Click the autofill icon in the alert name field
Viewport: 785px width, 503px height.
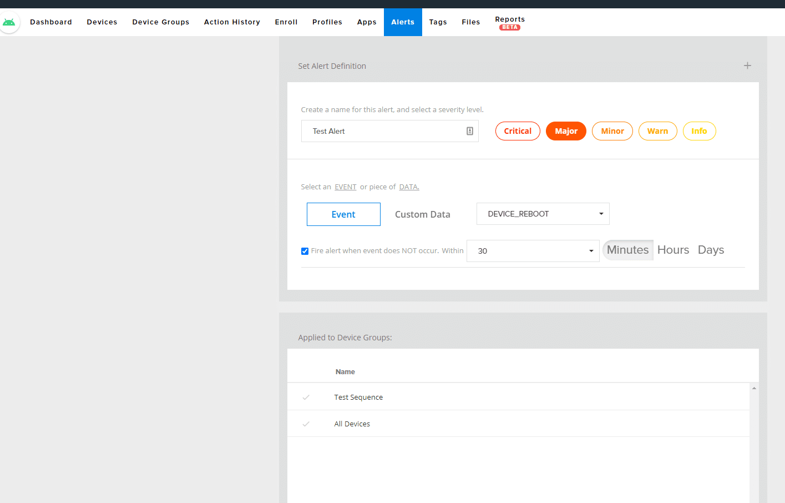pyautogui.click(x=469, y=131)
